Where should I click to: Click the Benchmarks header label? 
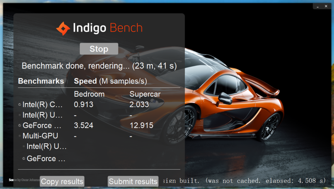click(41, 81)
